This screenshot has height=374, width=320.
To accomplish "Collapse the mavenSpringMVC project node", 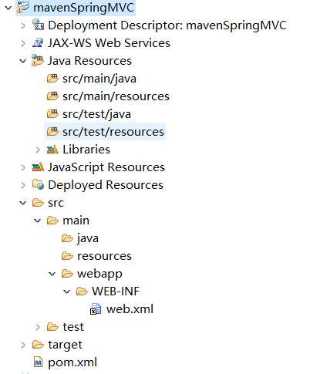I will click(x=8, y=8).
